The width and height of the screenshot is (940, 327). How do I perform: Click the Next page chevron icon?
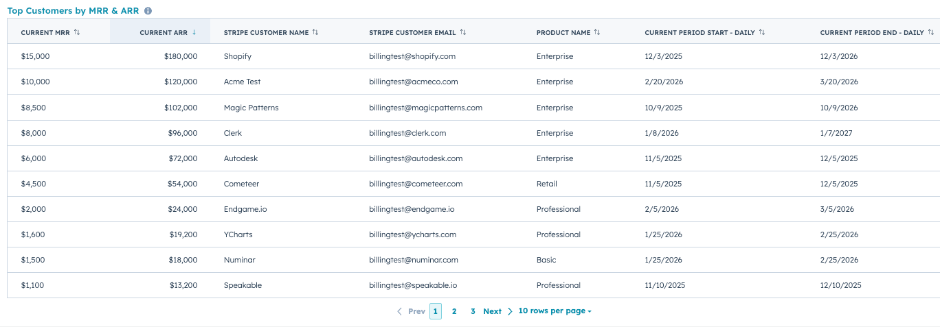point(510,311)
